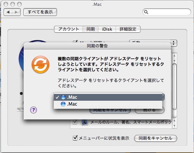Click the .Mac window title text
The image size is (194, 153).
[x=97, y=4]
